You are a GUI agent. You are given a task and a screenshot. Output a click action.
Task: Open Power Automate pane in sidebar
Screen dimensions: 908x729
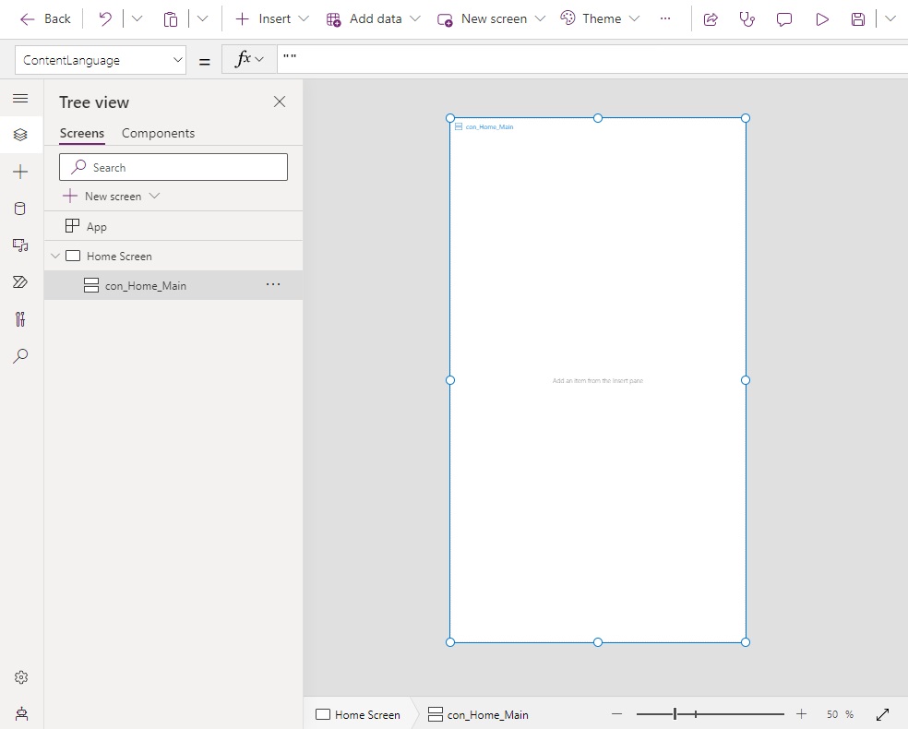20,282
